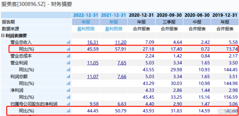This screenshot has height=116, width=239.
Task: Open the chart icon for 营业总收入 row
Action: [68, 42]
